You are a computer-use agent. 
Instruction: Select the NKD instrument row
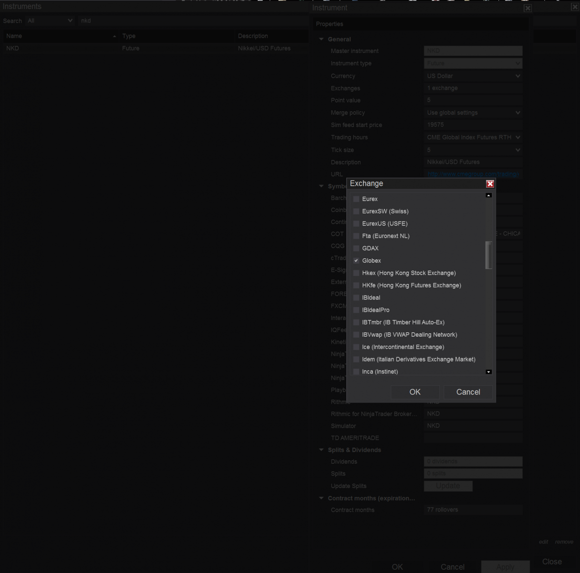pos(155,48)
